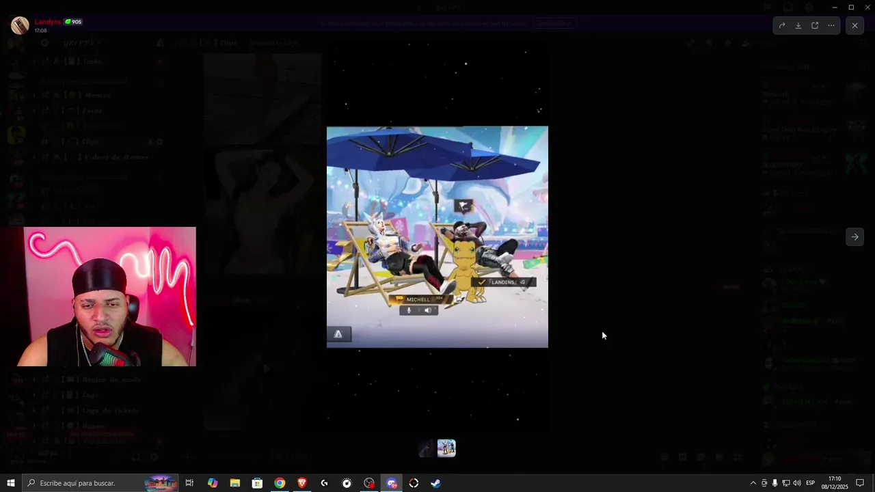Screen dimensions: 875x492
Task: Select the second beach-scene thumbnail
Action: tap(446, 448)
